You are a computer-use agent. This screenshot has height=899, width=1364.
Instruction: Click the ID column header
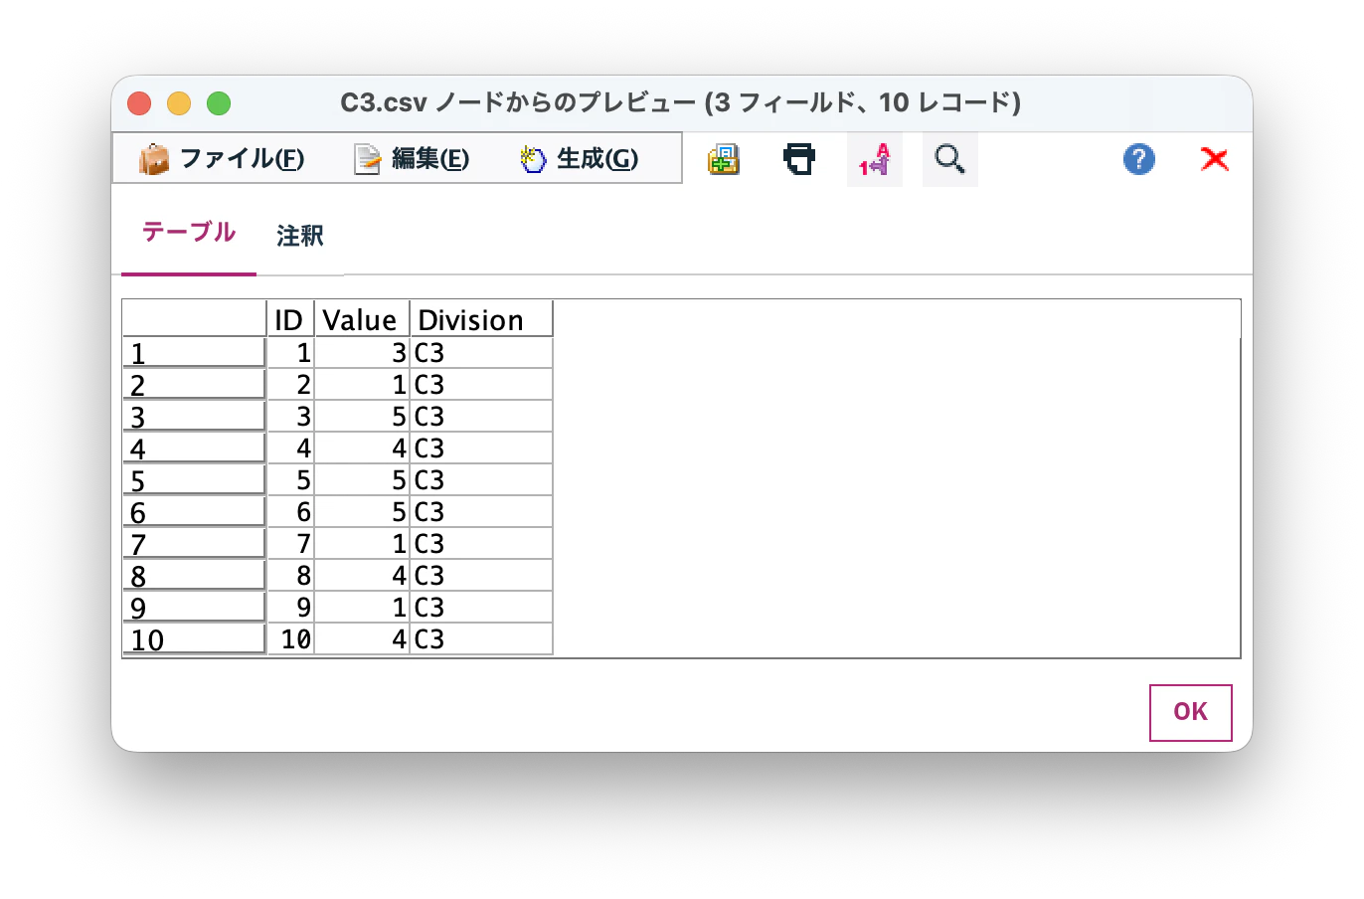[290, 320]
